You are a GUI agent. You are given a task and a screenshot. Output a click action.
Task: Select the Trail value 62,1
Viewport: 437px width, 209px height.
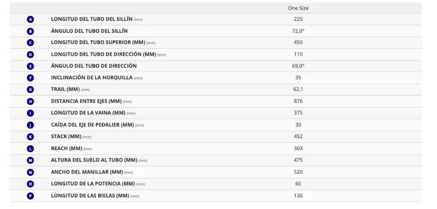pos(298,90)
